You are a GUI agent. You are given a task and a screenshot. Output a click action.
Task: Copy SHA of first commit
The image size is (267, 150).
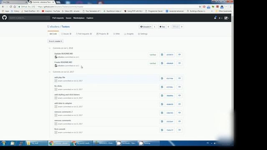pos(162,130)
